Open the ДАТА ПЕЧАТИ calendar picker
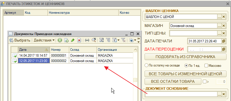231x101 pixels. tap(224, 41)
